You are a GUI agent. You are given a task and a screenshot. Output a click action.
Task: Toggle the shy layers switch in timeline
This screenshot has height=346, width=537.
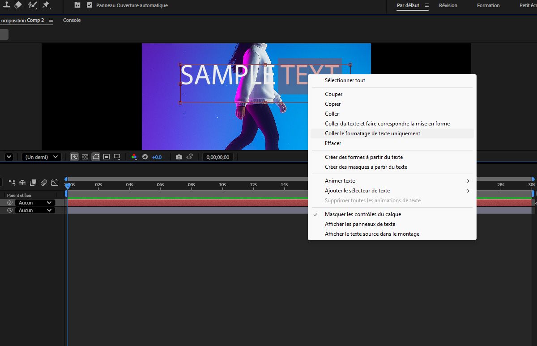click(x=22, y=183)
